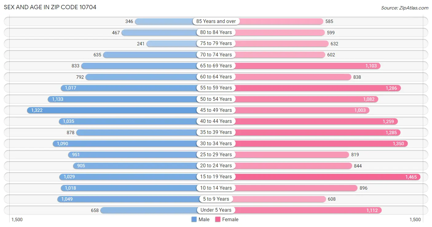Click the female value 1,465
The height and width of the screenshot is (227, 432).
(x=411, y=177)
